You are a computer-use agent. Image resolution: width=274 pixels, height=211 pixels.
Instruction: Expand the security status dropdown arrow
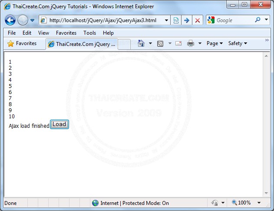coord(223,203)
